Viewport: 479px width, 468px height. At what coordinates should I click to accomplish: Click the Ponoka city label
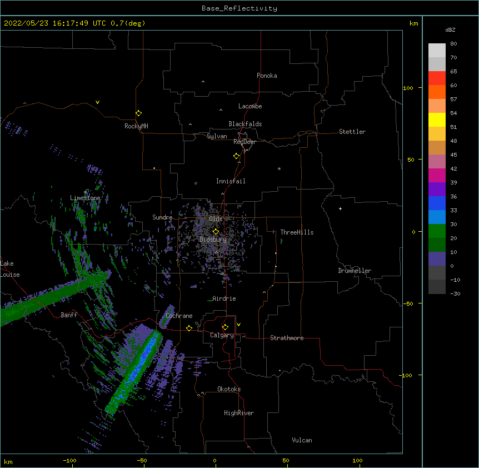tap(267, 76)
